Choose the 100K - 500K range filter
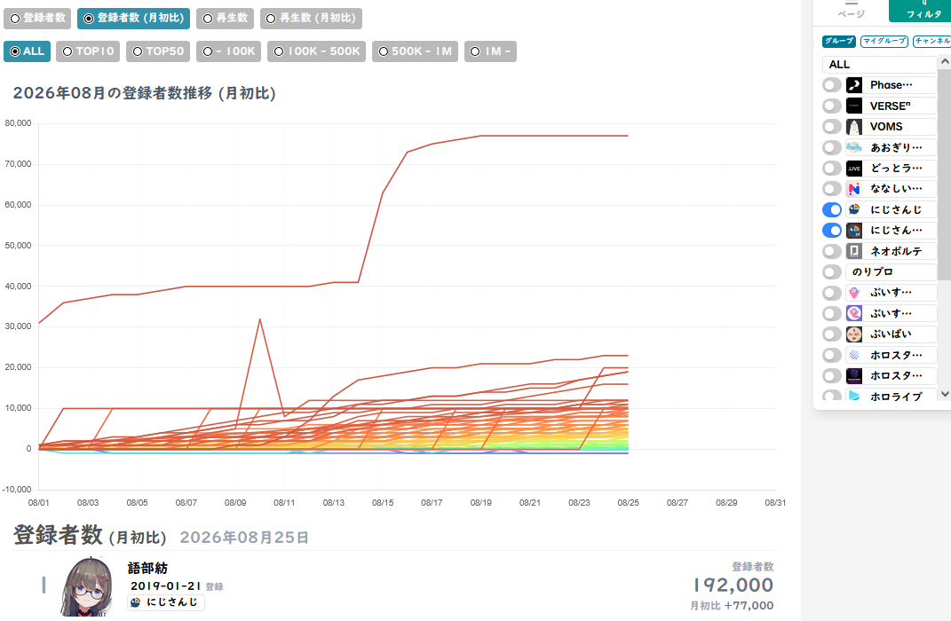Viewport: 951px width, 621px height. pos(317,51)
